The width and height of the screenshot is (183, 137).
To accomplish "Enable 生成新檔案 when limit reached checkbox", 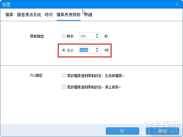I will coord(63,75).
